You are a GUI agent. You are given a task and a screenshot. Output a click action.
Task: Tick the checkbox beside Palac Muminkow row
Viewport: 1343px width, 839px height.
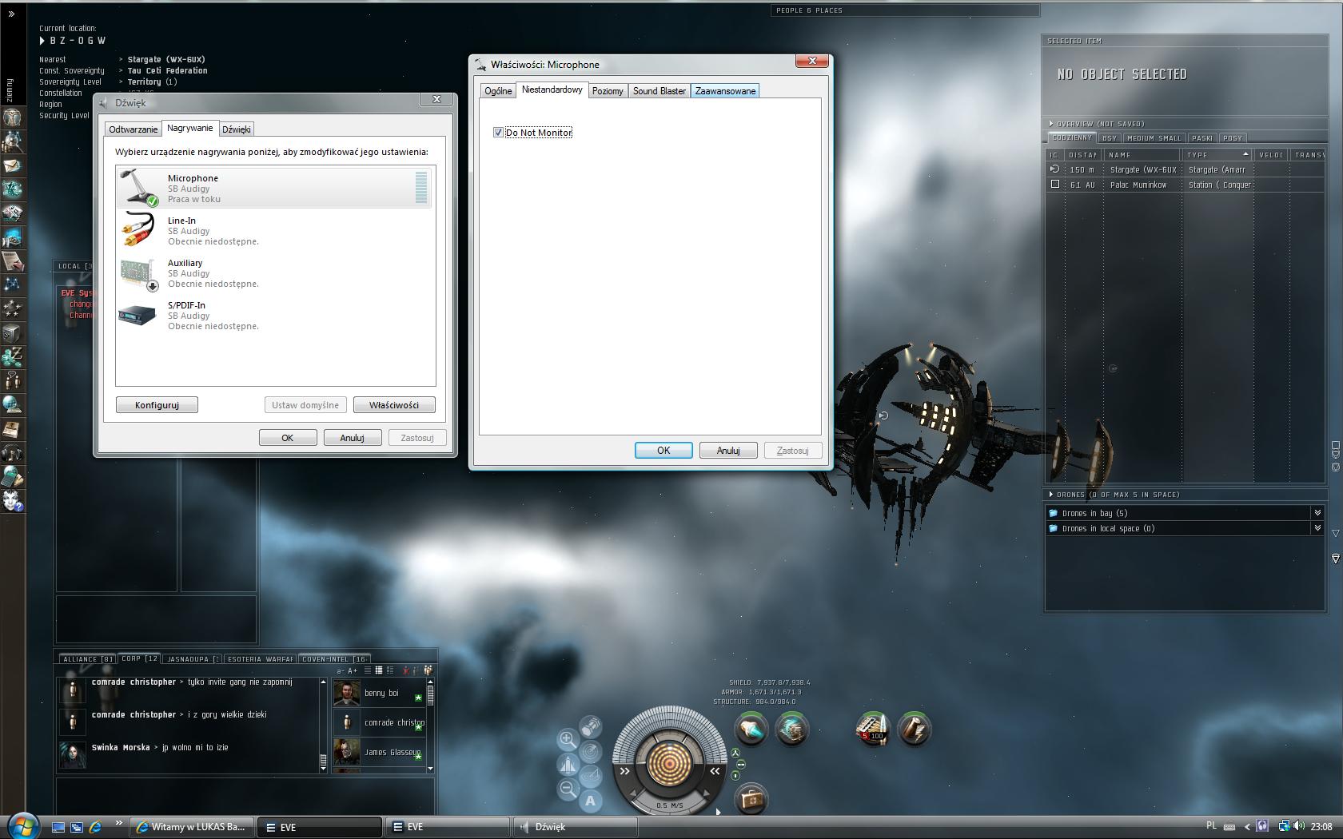[1055, 185]
